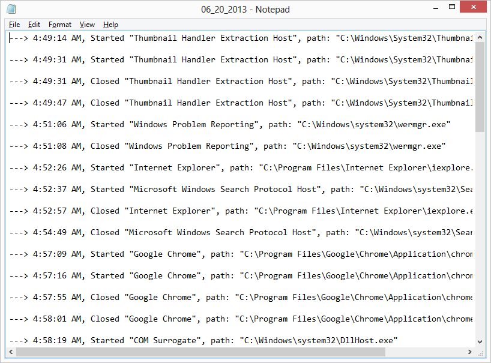The width and height of the screenshot is (491, 363).
Task: Click the 4:54:49 AM Closed Search Protocol Host line
Action: click(241, 233)
